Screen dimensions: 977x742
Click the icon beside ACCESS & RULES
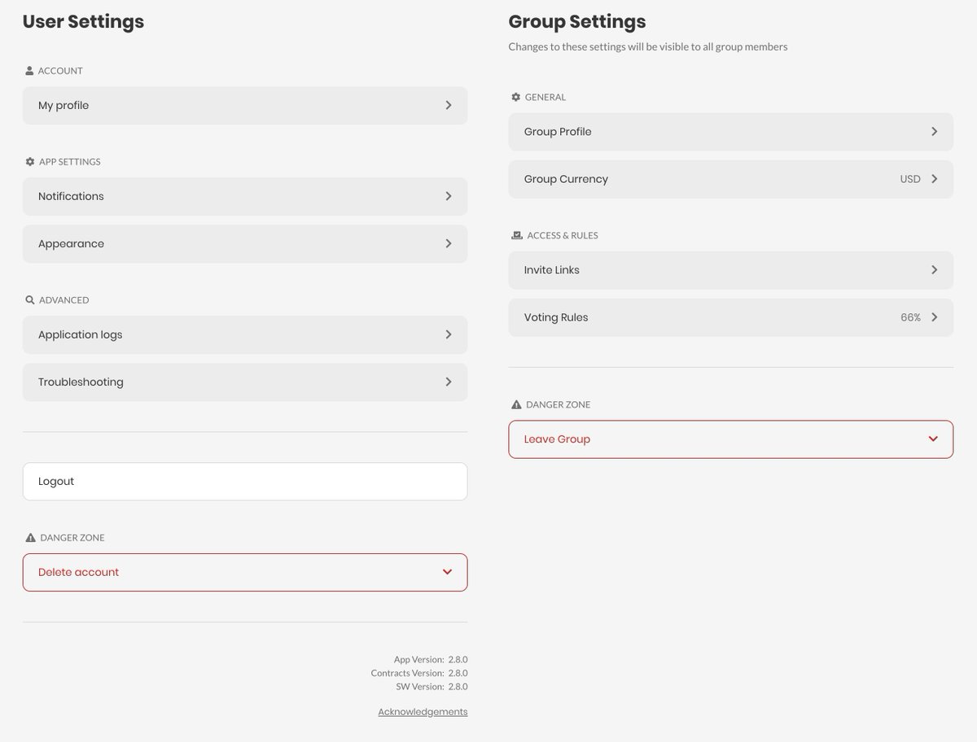pos(516,235)
